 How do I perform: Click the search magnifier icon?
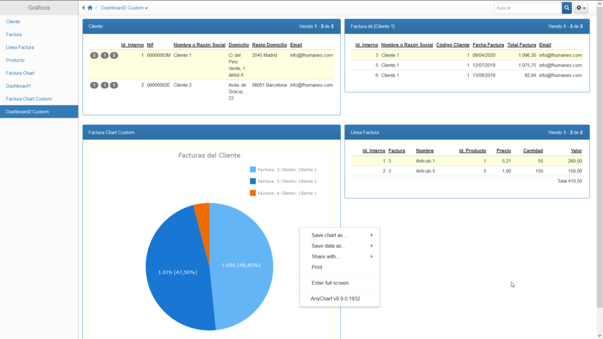pos(566,8)
